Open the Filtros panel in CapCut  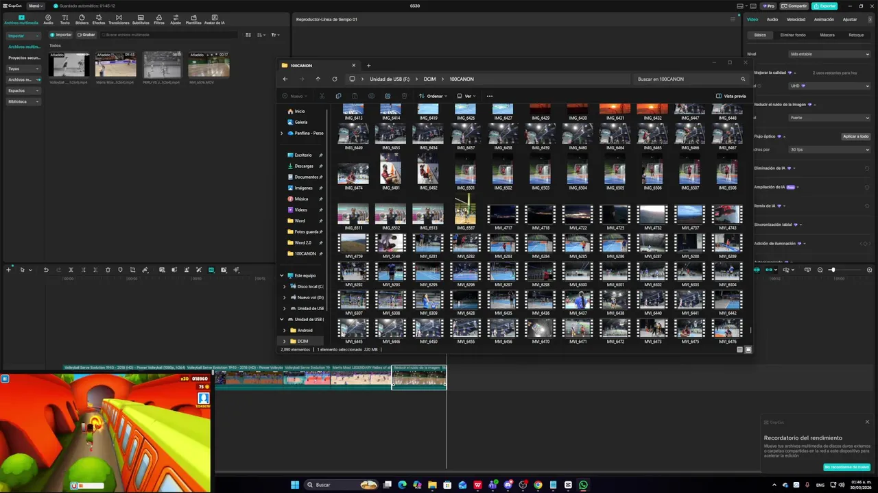click(x=159, y=19)
